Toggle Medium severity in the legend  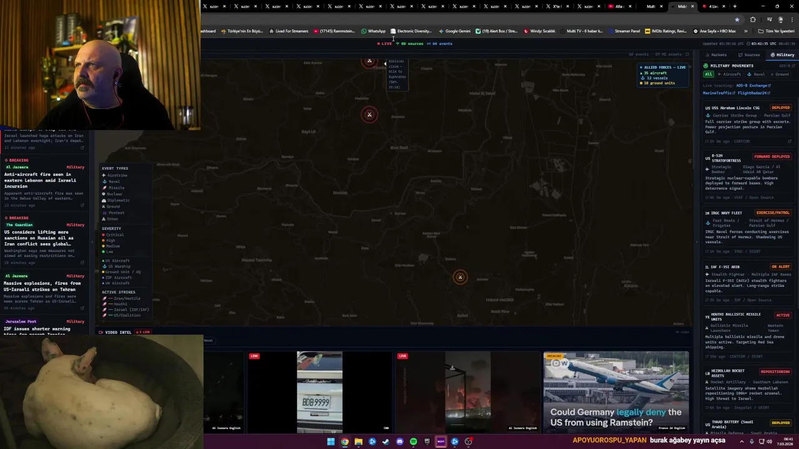(111, 246)
